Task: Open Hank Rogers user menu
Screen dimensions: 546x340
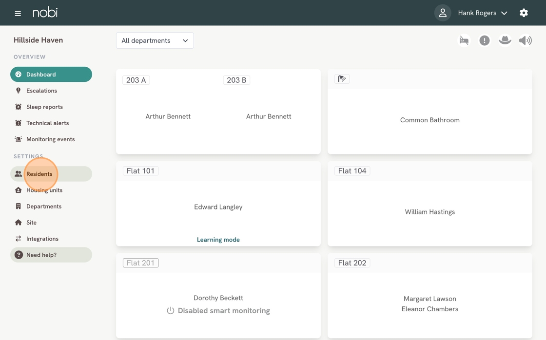Action: [x=482, y=13]
